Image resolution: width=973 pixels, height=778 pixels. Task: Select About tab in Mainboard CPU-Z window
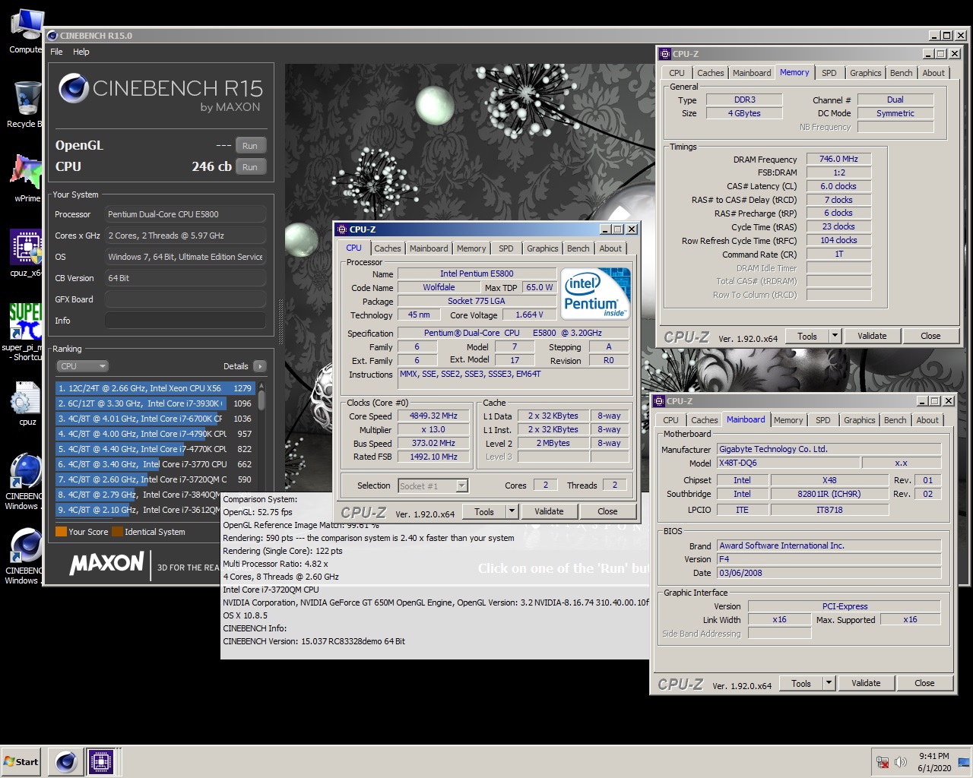927,420
